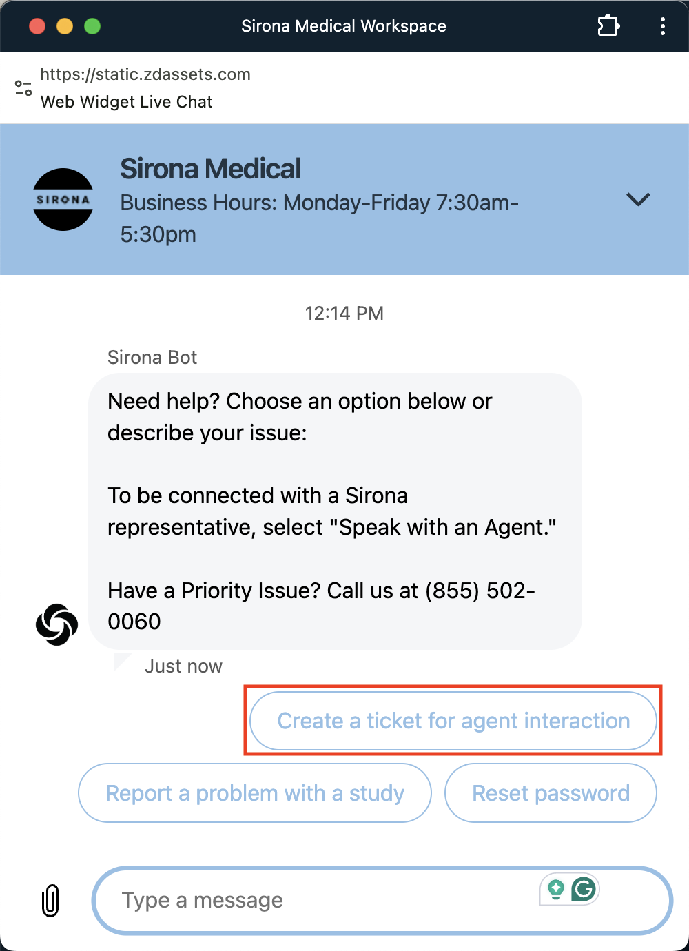Click the Sirona Bot avatar icon
The width and height of the screenshot is (689, 951).
(57, 624)
